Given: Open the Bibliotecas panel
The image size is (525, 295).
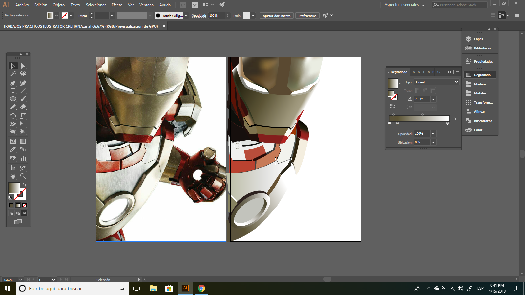Looking at the screenshot, I should [480, 48].
